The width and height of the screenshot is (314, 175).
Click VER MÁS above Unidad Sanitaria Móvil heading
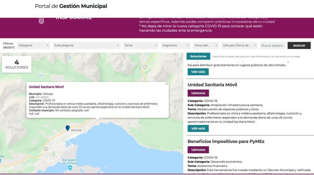[x=198, y=72]
